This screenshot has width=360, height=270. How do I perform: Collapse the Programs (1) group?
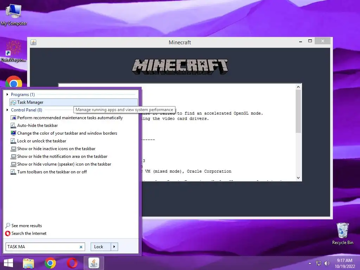7,94
